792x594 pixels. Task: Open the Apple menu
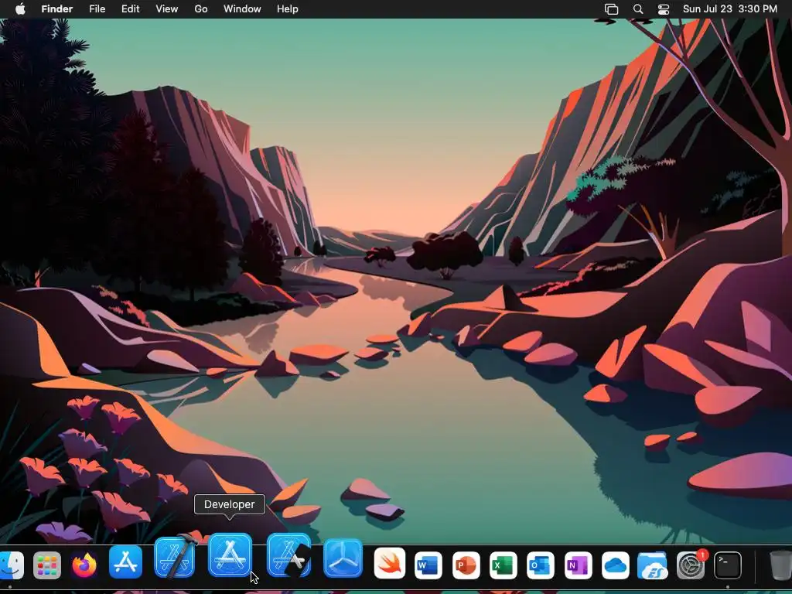pos(20,9)
